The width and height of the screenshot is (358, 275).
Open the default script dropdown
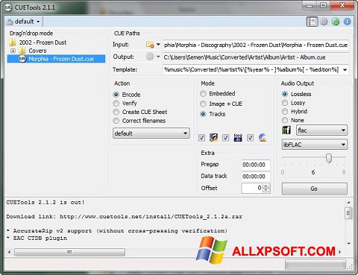coord(151,133)
